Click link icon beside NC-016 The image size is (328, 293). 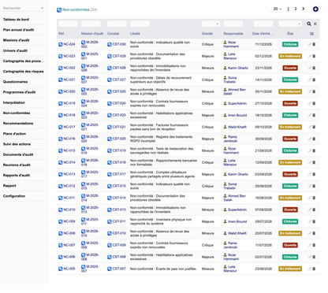pyautogui.click(x=61, y=139)
